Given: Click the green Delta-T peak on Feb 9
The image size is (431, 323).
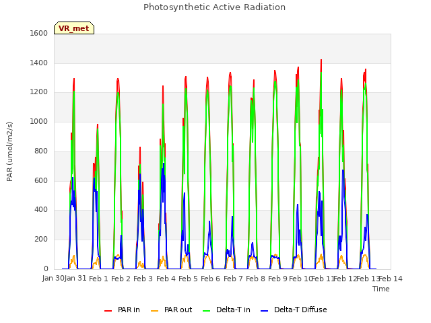Looking at the screenshot, I should tap(275, 82).
